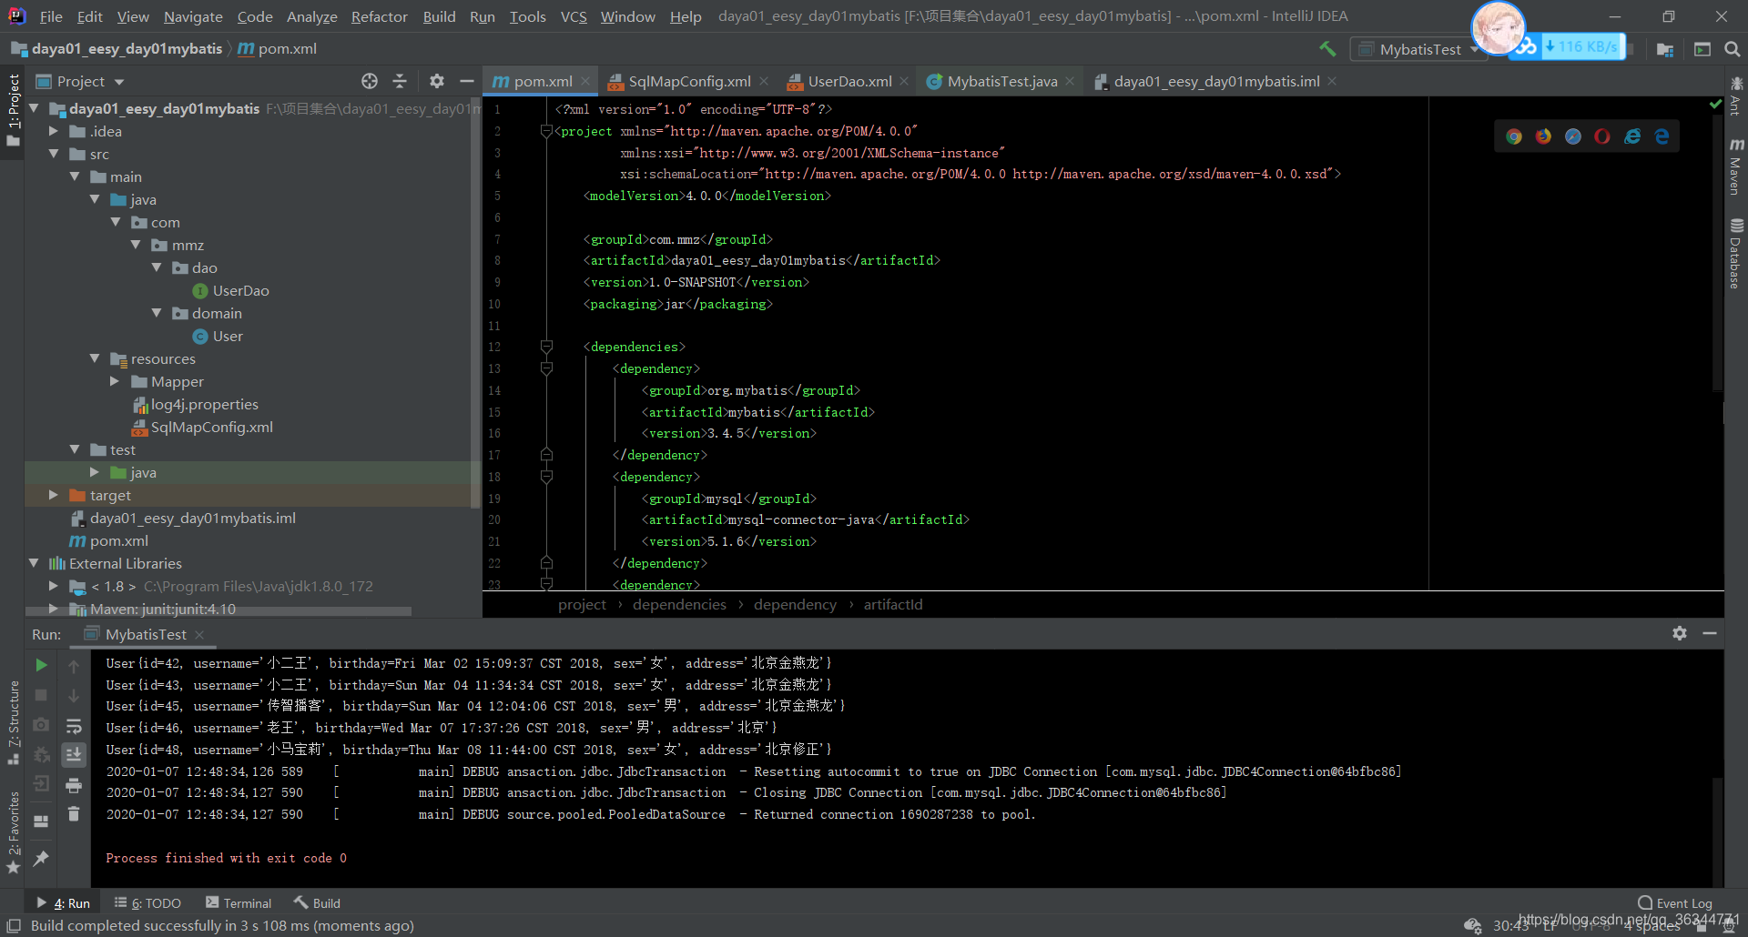
Task: Open the Build tool window
Action: (x=317, y=903)
